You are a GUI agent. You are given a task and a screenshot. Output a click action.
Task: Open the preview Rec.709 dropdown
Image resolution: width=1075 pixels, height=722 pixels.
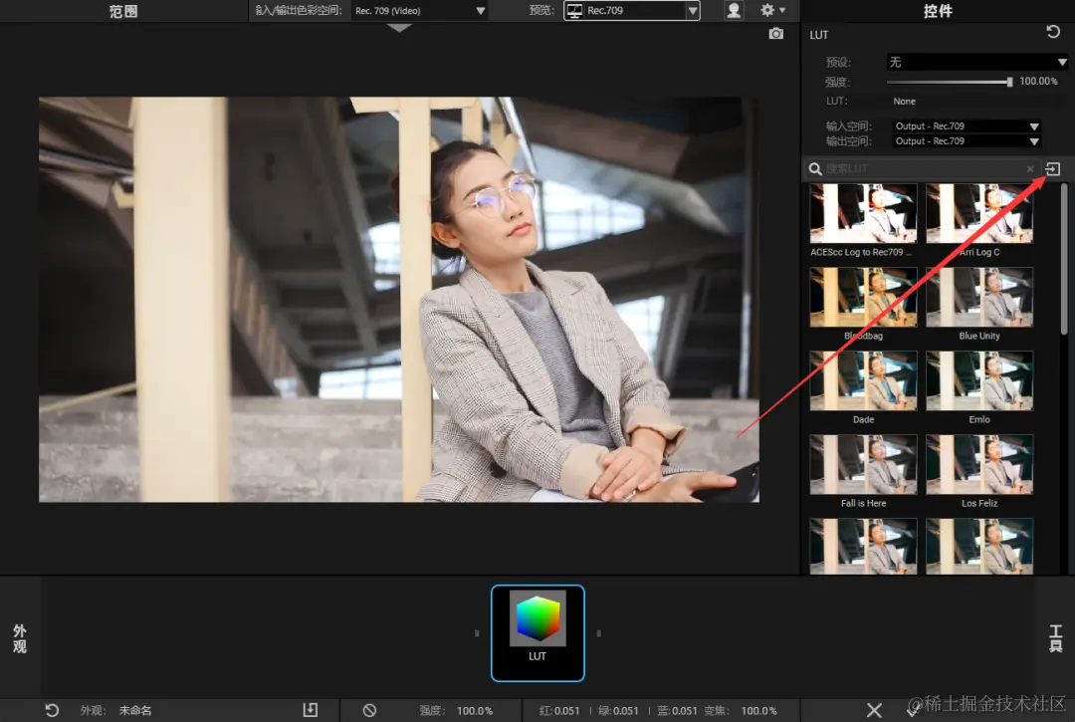point(631,10)
